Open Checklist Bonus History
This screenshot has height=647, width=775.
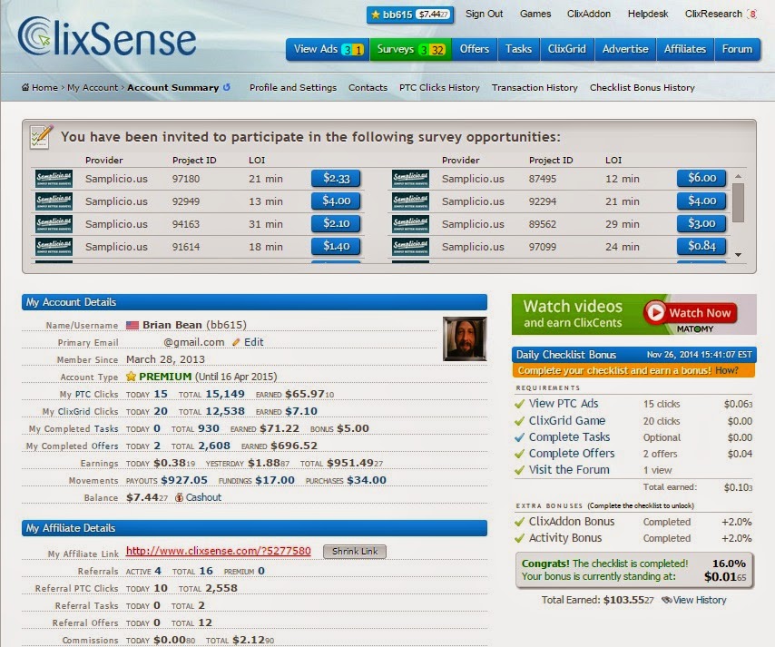coord(642,87)
